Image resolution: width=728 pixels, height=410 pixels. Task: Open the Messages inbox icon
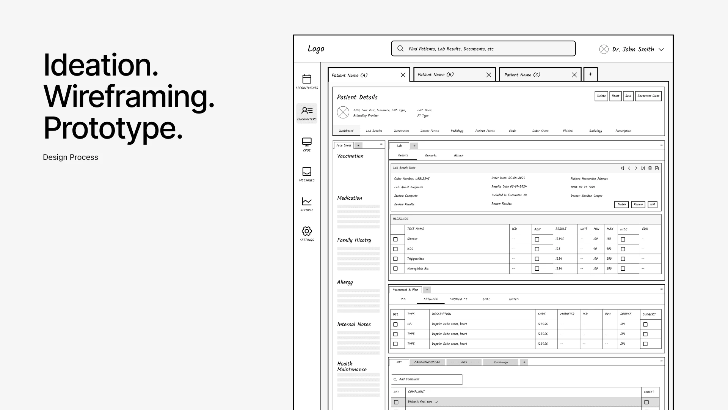pyautogui.click(x=307, y=172)
